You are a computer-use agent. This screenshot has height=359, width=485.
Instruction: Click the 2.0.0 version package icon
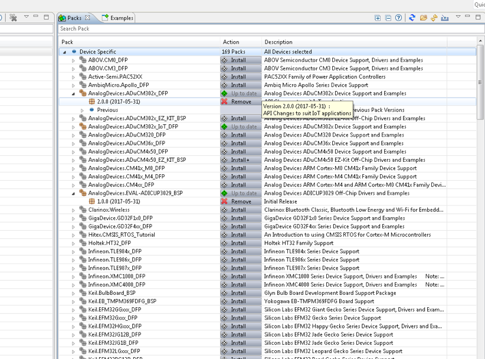pos(91,101)
